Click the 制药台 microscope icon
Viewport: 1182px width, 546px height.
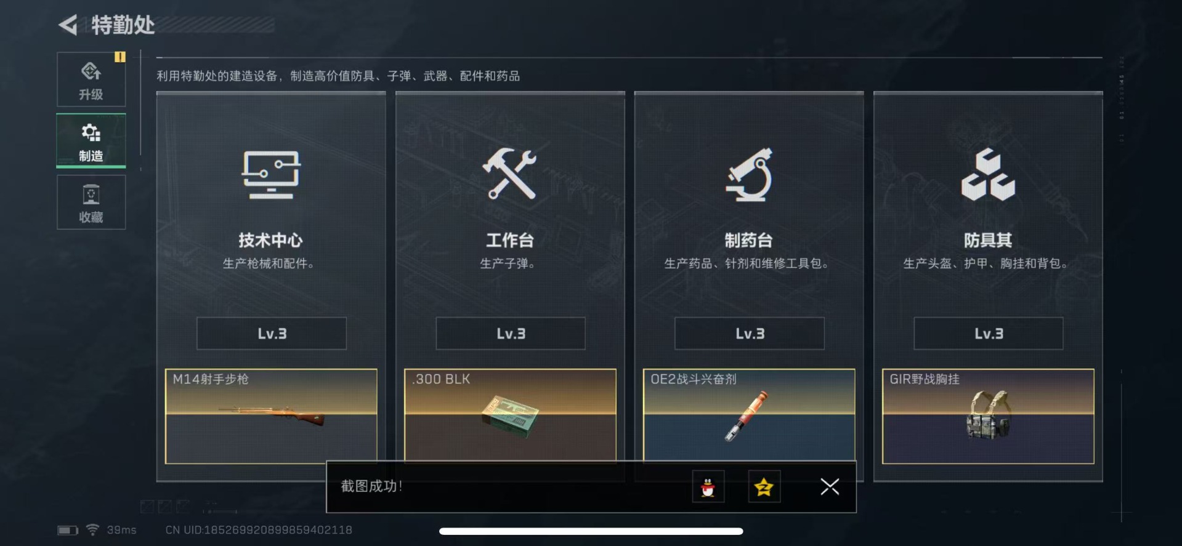pos(749,174)
